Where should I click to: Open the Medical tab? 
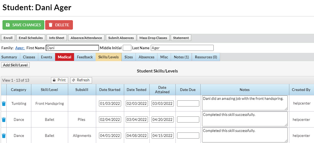[x=65, y=57]
